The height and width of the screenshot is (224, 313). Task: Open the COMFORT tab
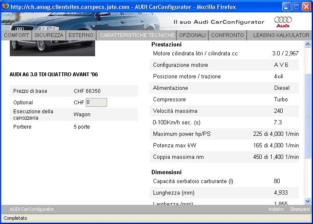[16, 35]
